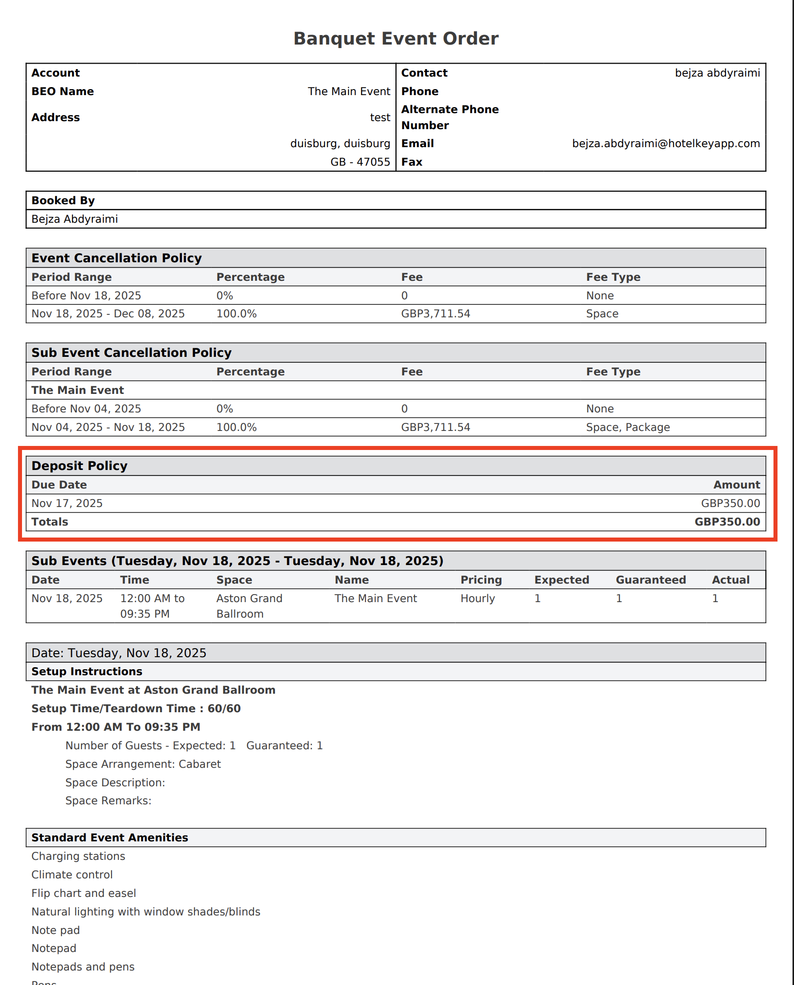
Task: Click the Hourly pricing cell
Action: tap(477, 599)
